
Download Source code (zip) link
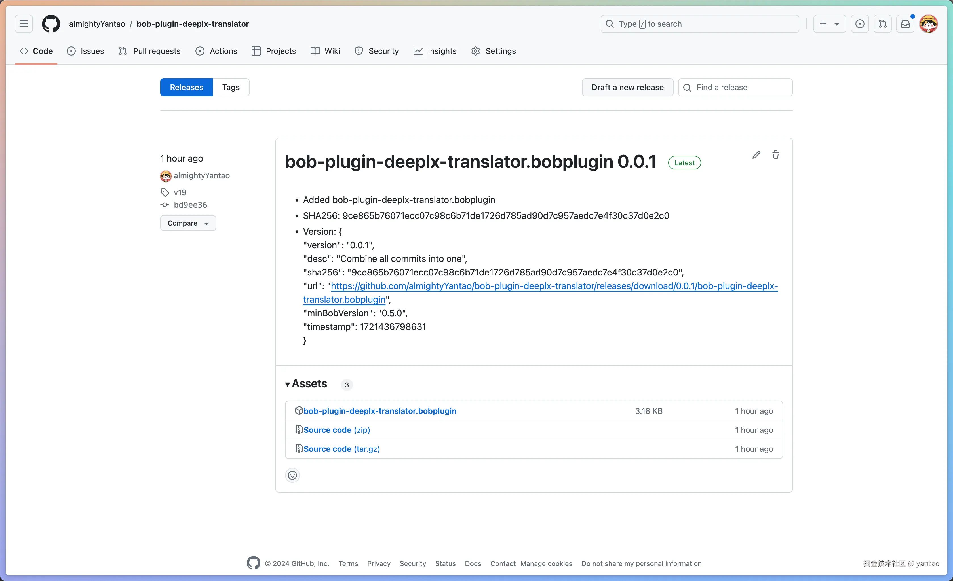point(336,430)
